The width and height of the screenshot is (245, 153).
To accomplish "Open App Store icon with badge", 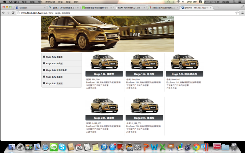I will click(112, 147).
